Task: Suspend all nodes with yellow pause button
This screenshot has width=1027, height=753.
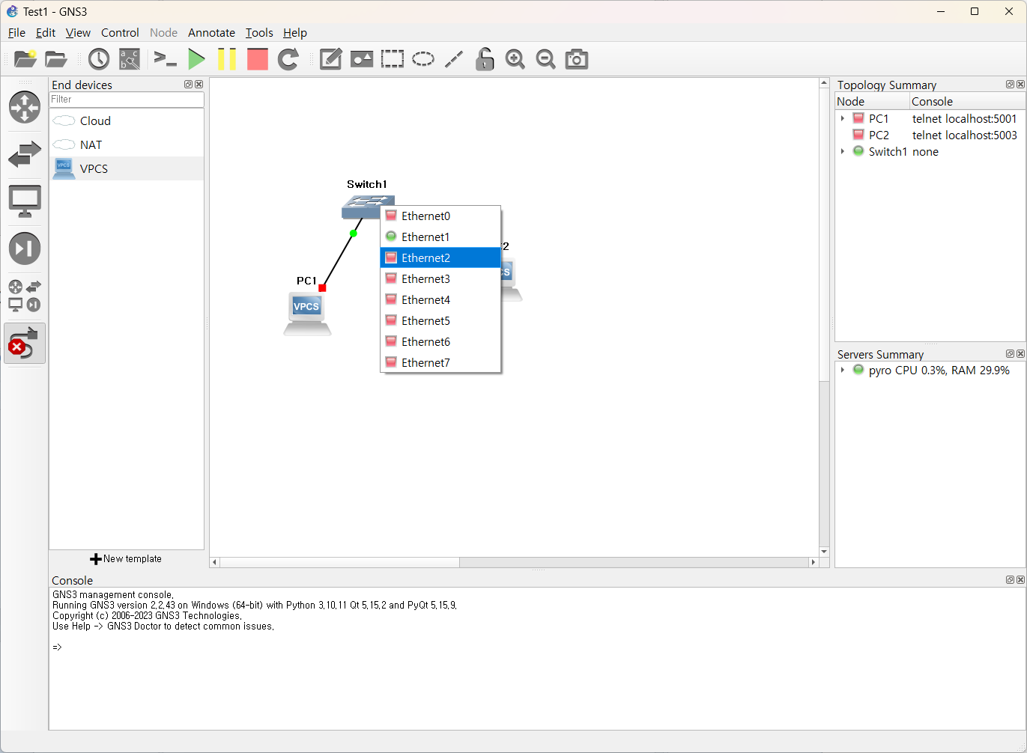Action: 227,59
